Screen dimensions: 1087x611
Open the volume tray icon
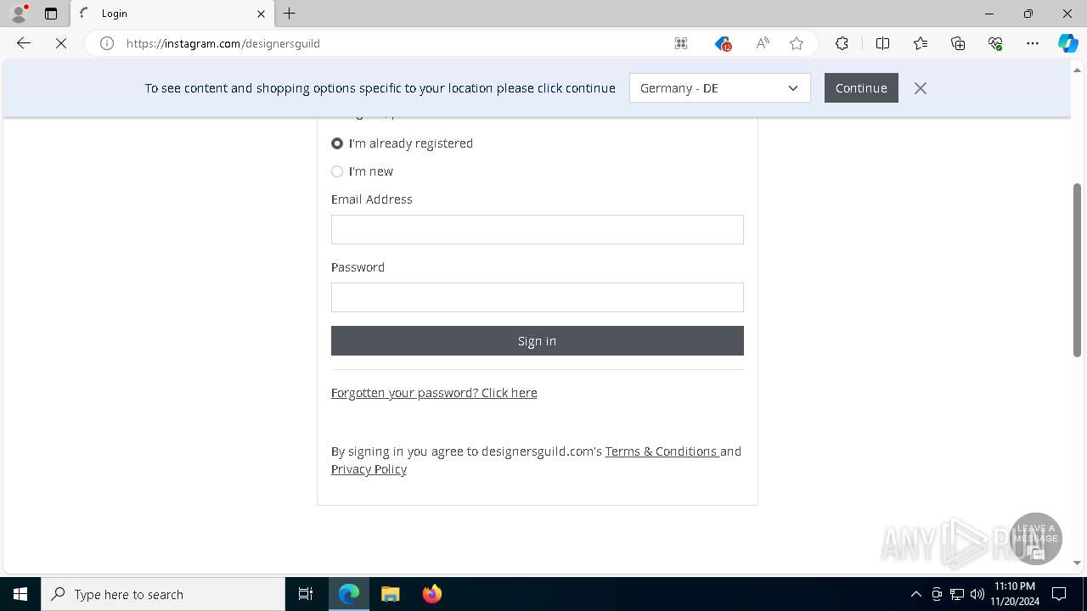(x=977, y=594)
